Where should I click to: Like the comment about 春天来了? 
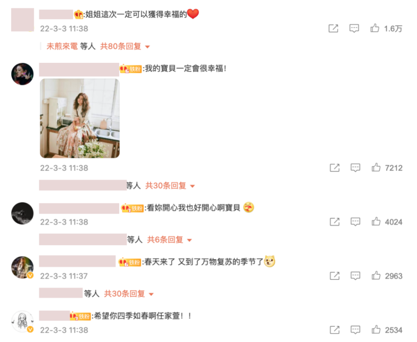click(x=376, y=276)
